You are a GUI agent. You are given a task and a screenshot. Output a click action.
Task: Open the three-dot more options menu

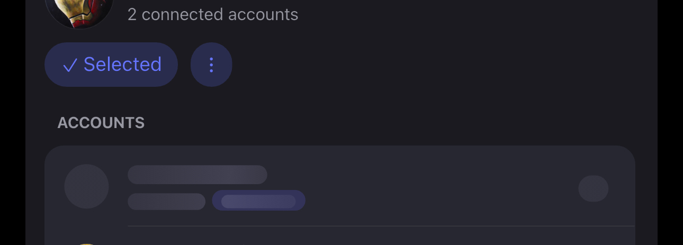pyautogui.click(x=211, y=65)
